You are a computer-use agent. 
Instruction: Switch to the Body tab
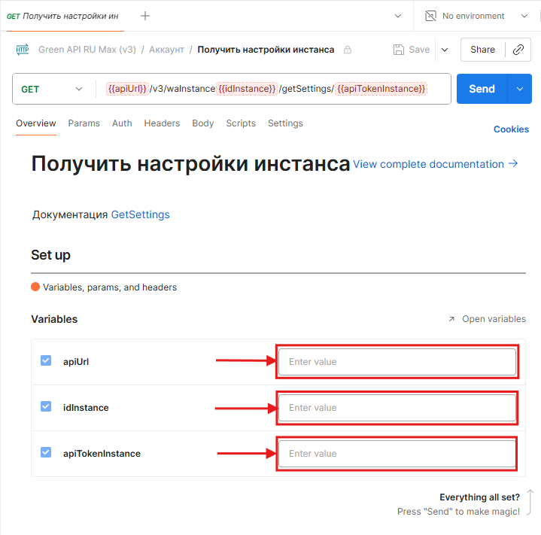203,123
